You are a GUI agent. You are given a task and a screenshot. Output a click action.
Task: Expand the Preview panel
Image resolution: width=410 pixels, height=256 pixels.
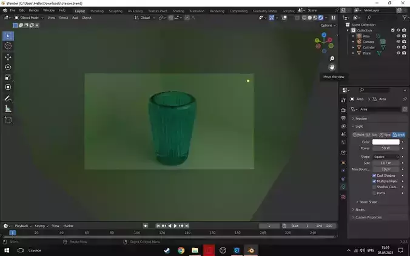tap(360, 119)
